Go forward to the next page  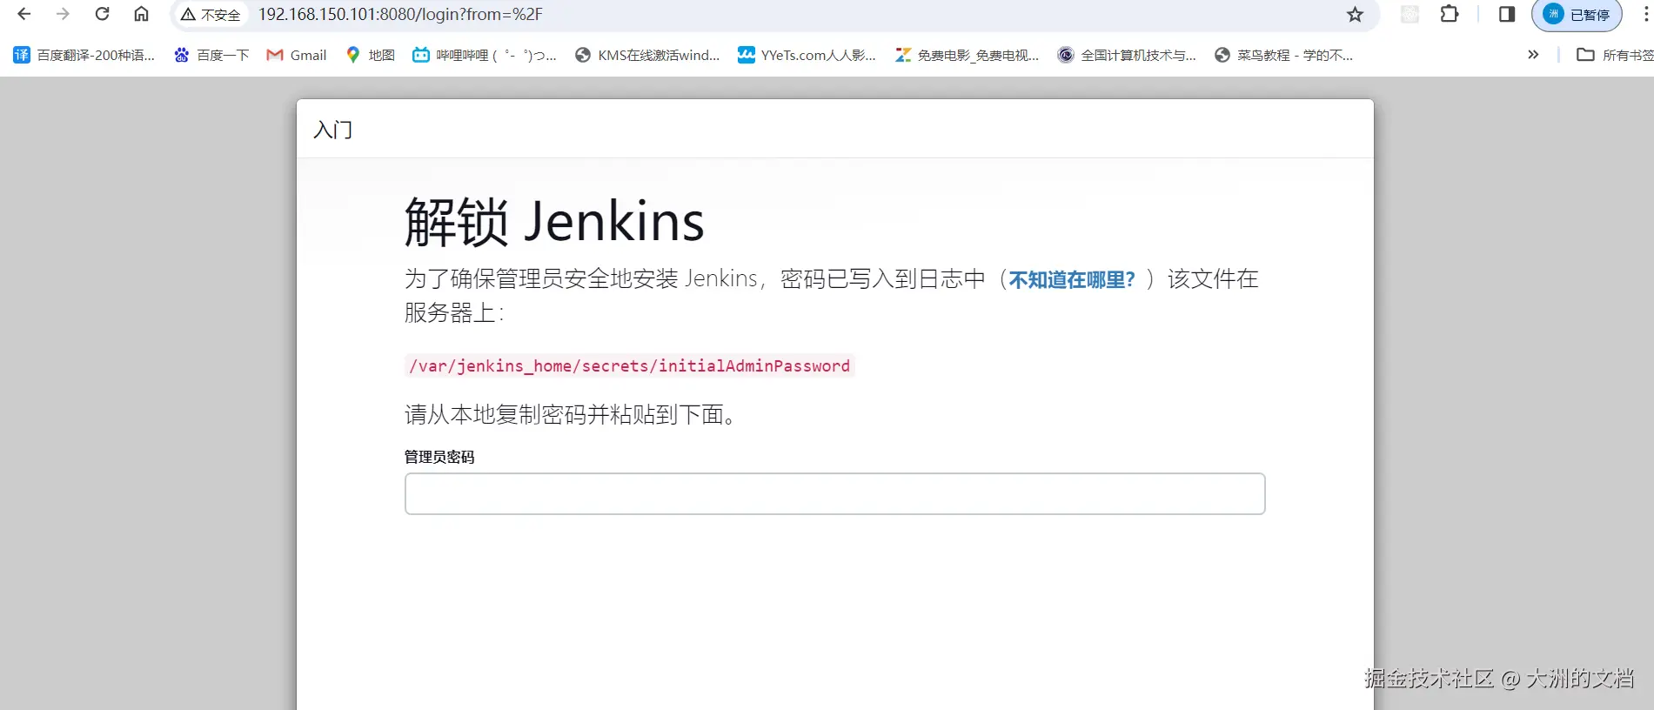pos(63,14)
